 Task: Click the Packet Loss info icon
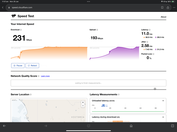[153, 54]
